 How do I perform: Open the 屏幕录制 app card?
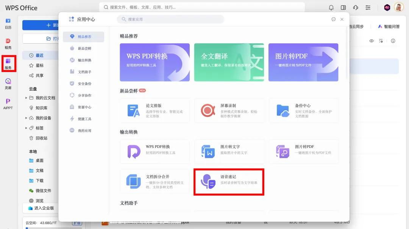(x=229, y=110)
